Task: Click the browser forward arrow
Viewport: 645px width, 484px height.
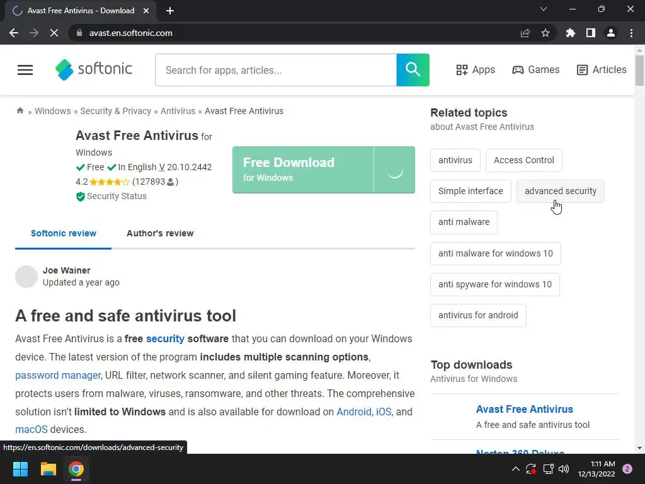Action: [34, 33]
